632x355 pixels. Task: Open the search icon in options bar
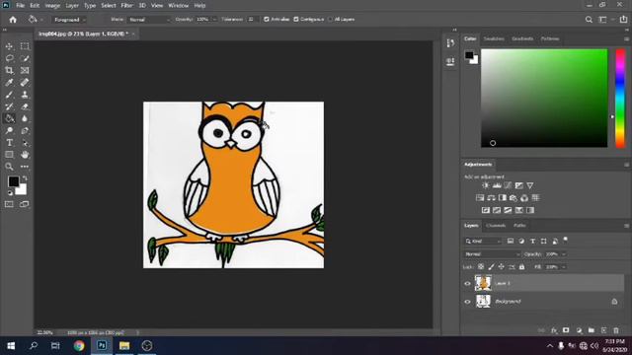click(589, 20)
